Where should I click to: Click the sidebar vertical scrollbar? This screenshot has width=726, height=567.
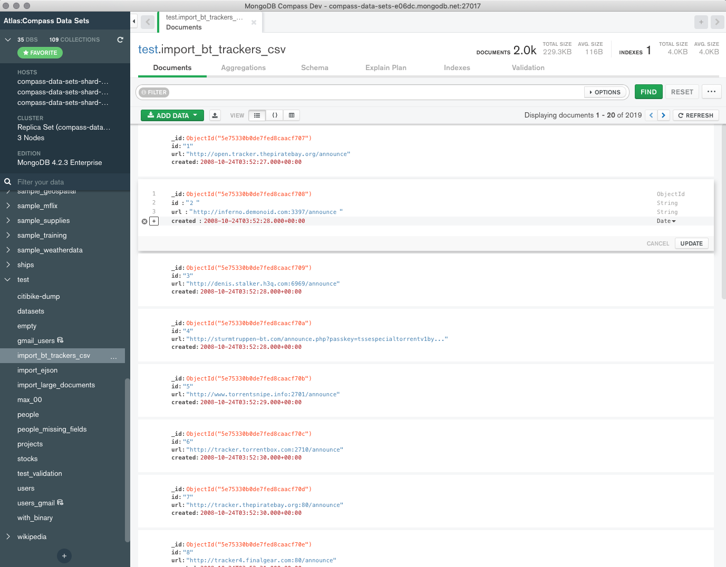pos(127,460)
